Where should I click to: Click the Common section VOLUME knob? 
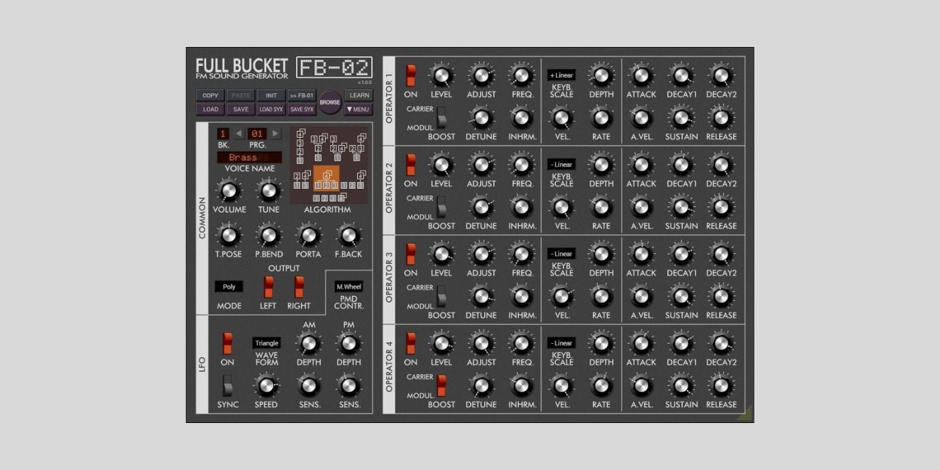[x=229, y=191]
